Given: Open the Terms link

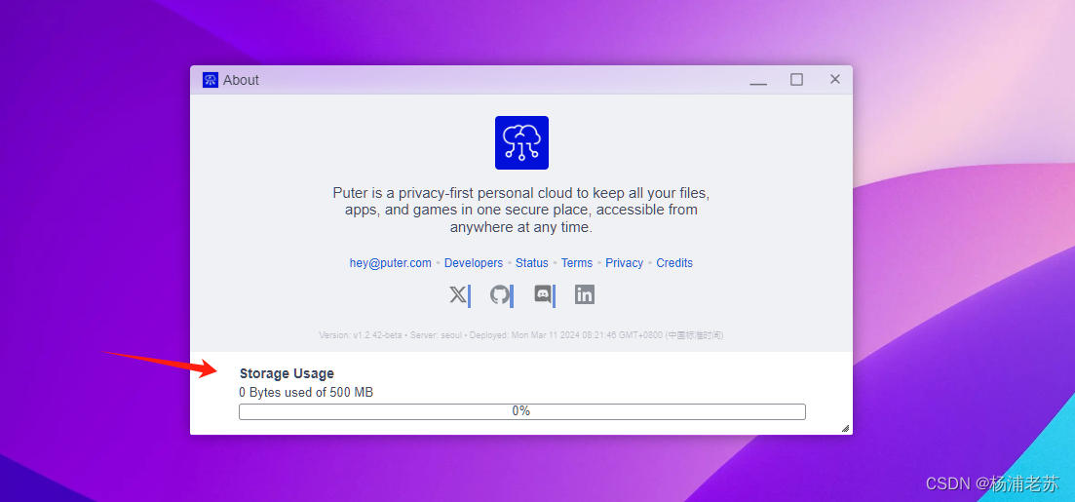Looking at the screenshot, I should tap(577, 263).
